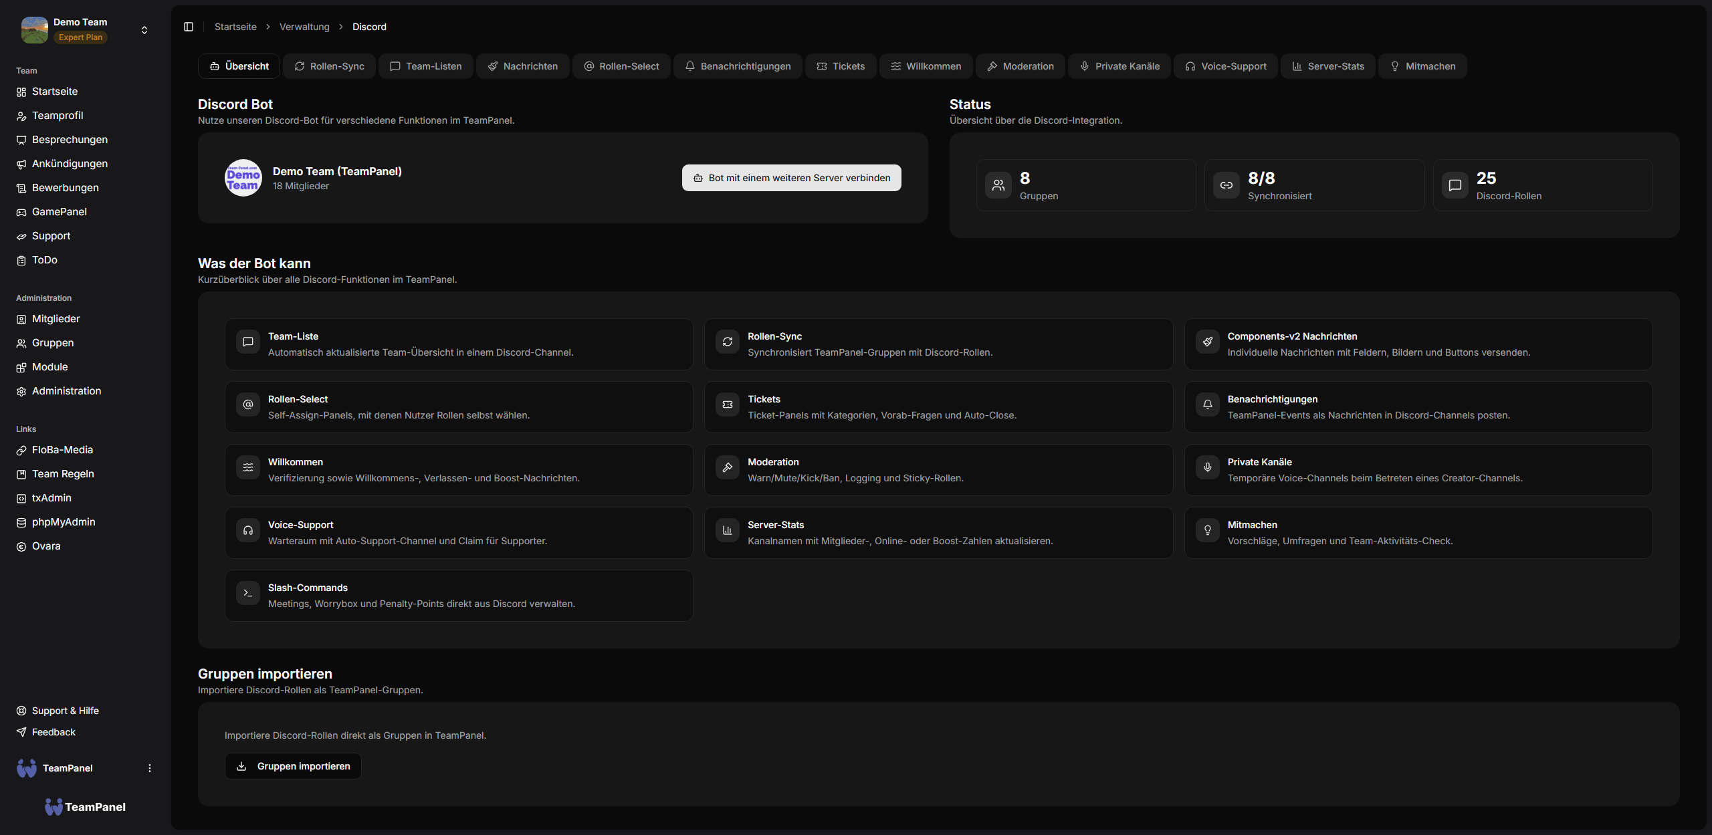Switch to the Private Kanäle tab
The image size is (1712, 835).
click(1120, 66)
